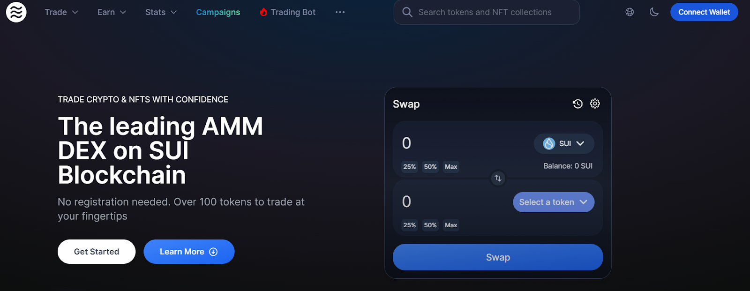The height and width of the screenshot is (291, 750).
Task: Open the Campaigns tab
Action: (218, 12)
